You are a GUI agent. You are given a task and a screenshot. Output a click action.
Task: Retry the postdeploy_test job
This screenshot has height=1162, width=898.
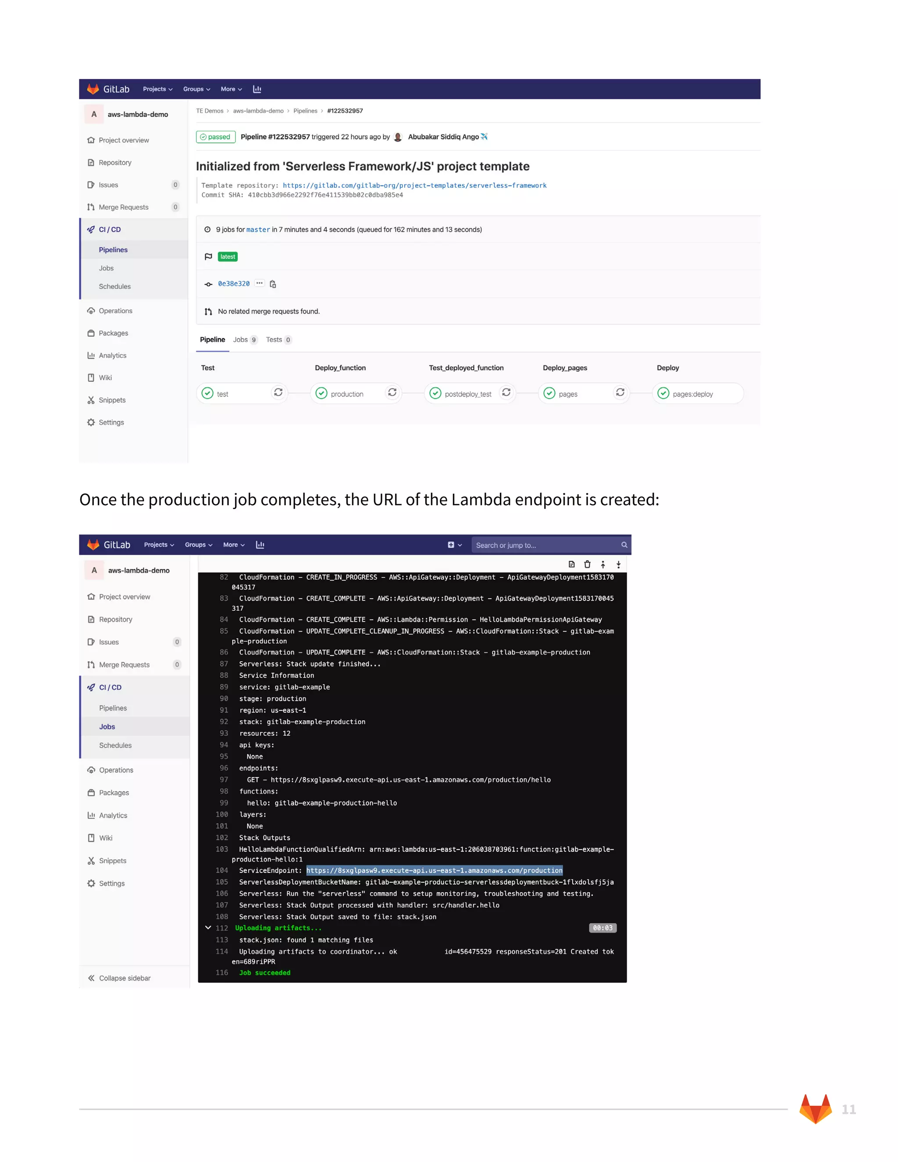click(506, 392)
